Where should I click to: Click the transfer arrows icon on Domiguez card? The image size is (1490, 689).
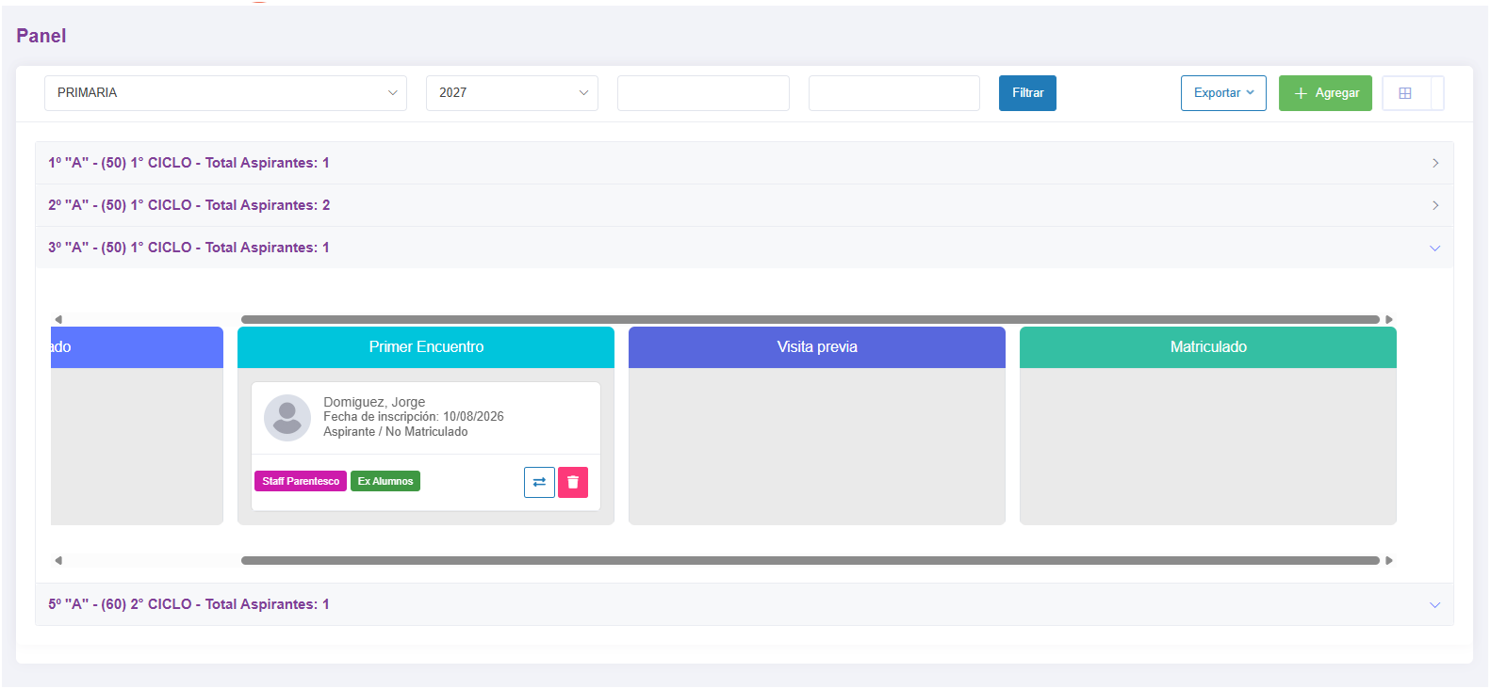coord(539,482)
